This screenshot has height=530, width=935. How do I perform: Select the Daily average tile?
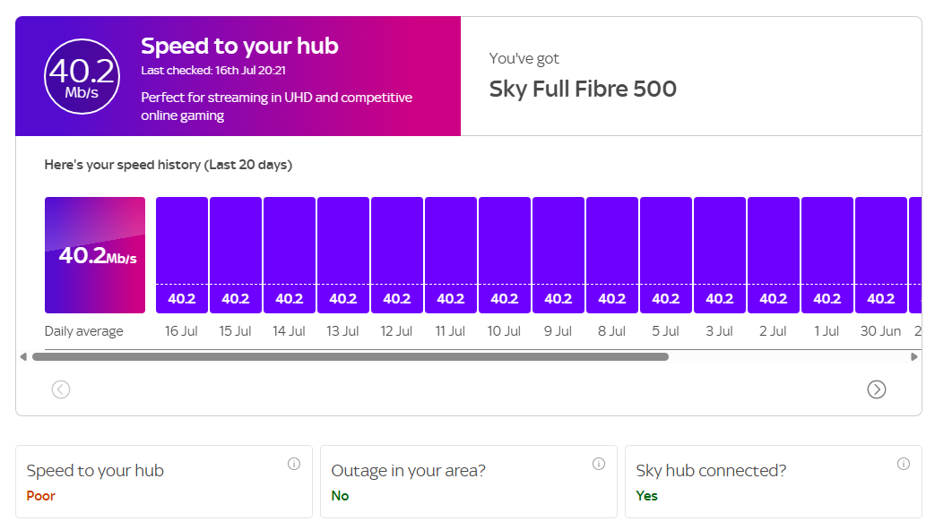click(x=94, y=253)
